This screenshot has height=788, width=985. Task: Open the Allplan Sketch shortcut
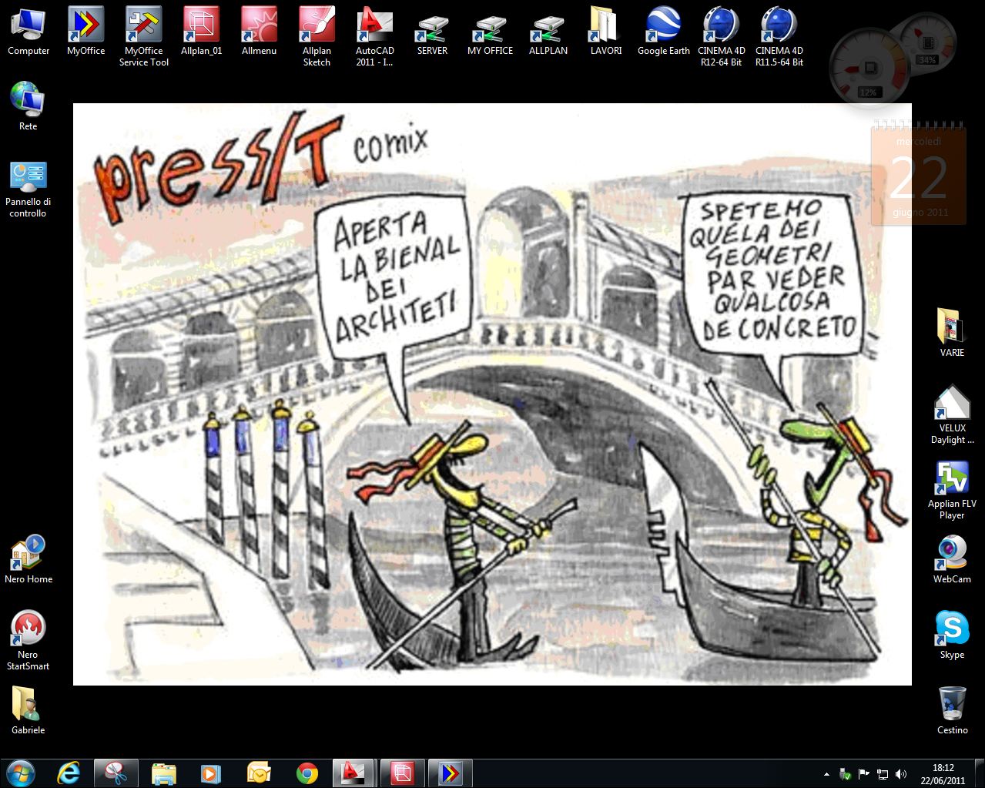pyautogui.click(x=317, y=37)
